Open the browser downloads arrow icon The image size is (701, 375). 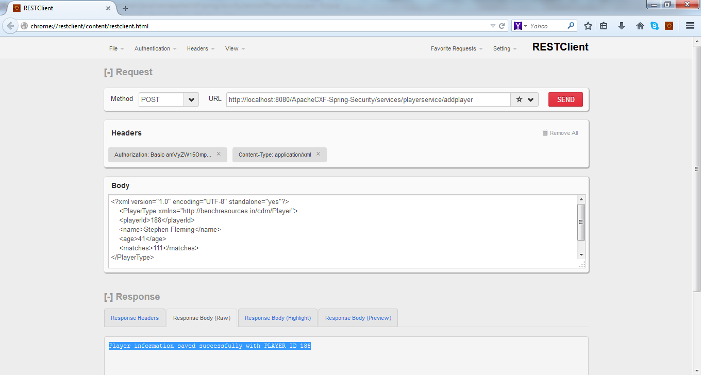(x=622, y=26)
